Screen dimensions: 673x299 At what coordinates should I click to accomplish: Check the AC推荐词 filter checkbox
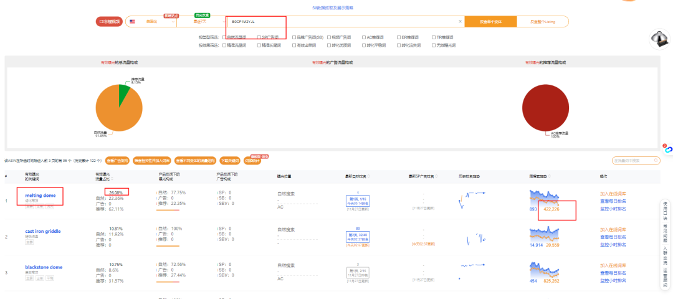[364, 37]
